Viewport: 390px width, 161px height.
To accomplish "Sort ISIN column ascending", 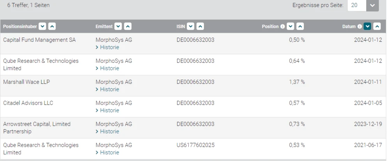I will pos(200,26).
